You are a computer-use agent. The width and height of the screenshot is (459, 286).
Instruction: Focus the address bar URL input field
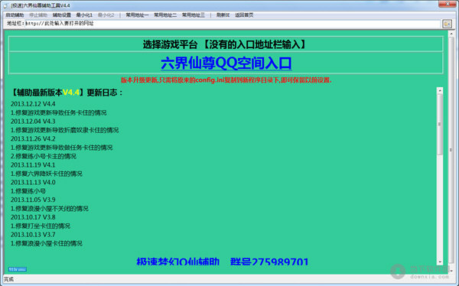click(x=233, y=24)
